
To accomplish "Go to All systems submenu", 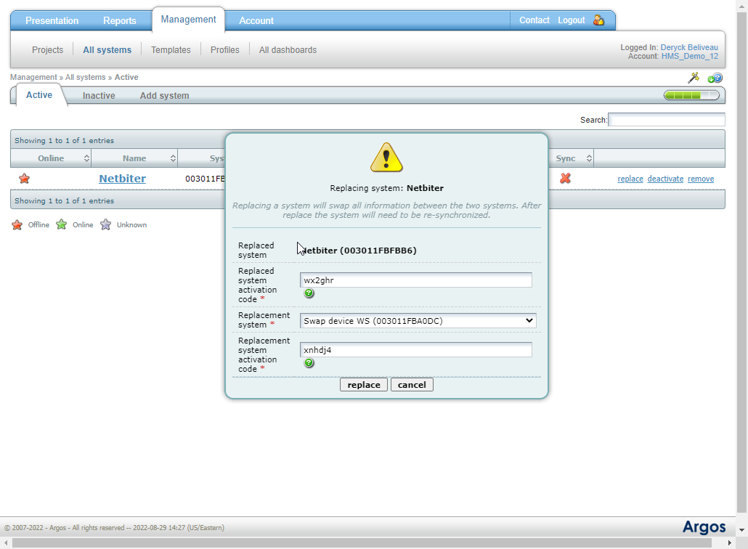I will point(107,49).
